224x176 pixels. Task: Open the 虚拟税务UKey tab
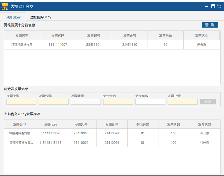click(41, 17)
